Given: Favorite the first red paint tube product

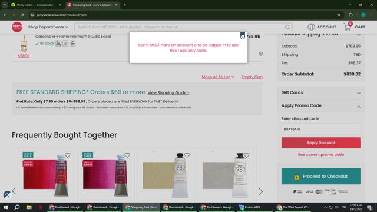Looking at the screenshot, I should pyautogui.click(x=68, y=155).
